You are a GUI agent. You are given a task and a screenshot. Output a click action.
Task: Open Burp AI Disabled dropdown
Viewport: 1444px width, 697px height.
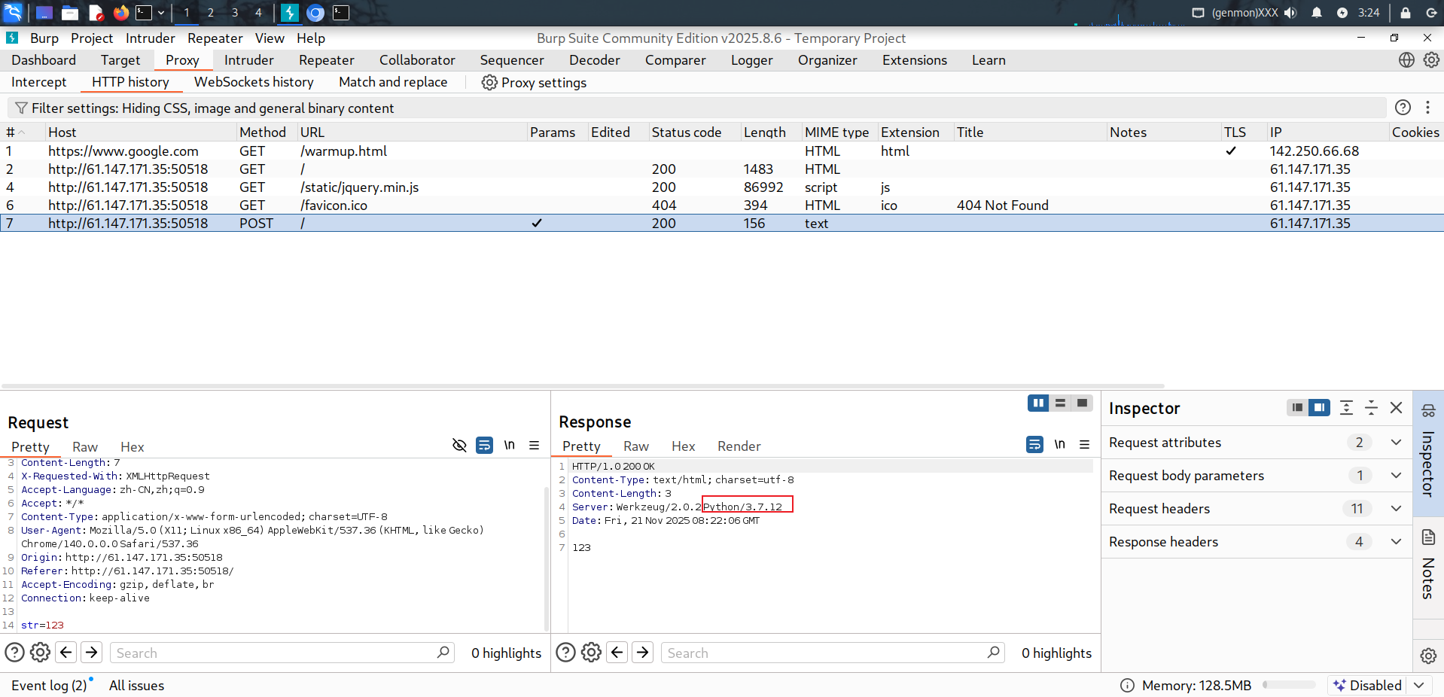tap(1418, 686)
